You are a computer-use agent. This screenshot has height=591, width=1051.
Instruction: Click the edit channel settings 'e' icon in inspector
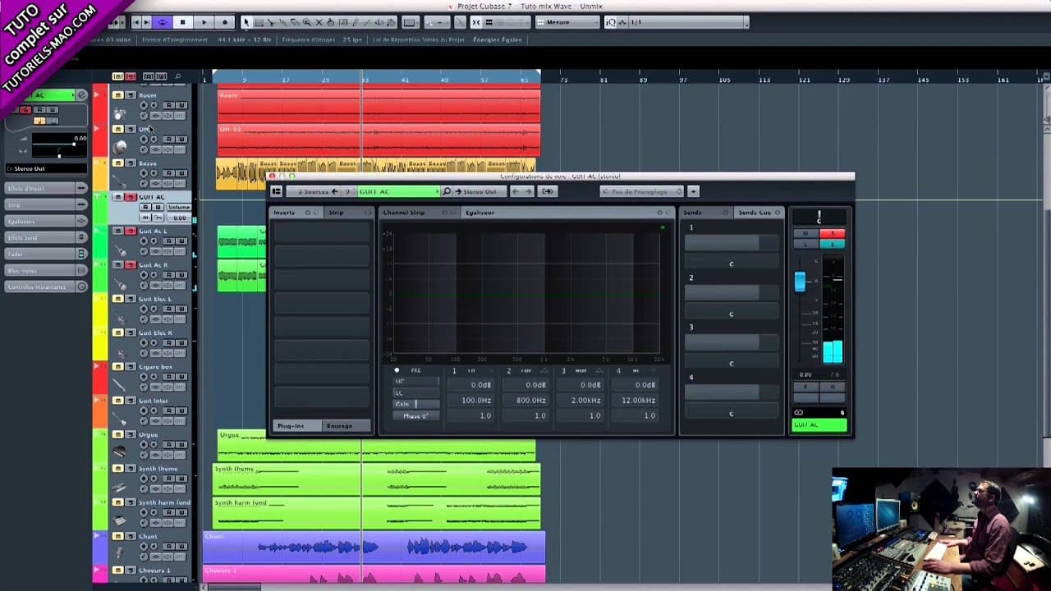[x=81, y=95]
